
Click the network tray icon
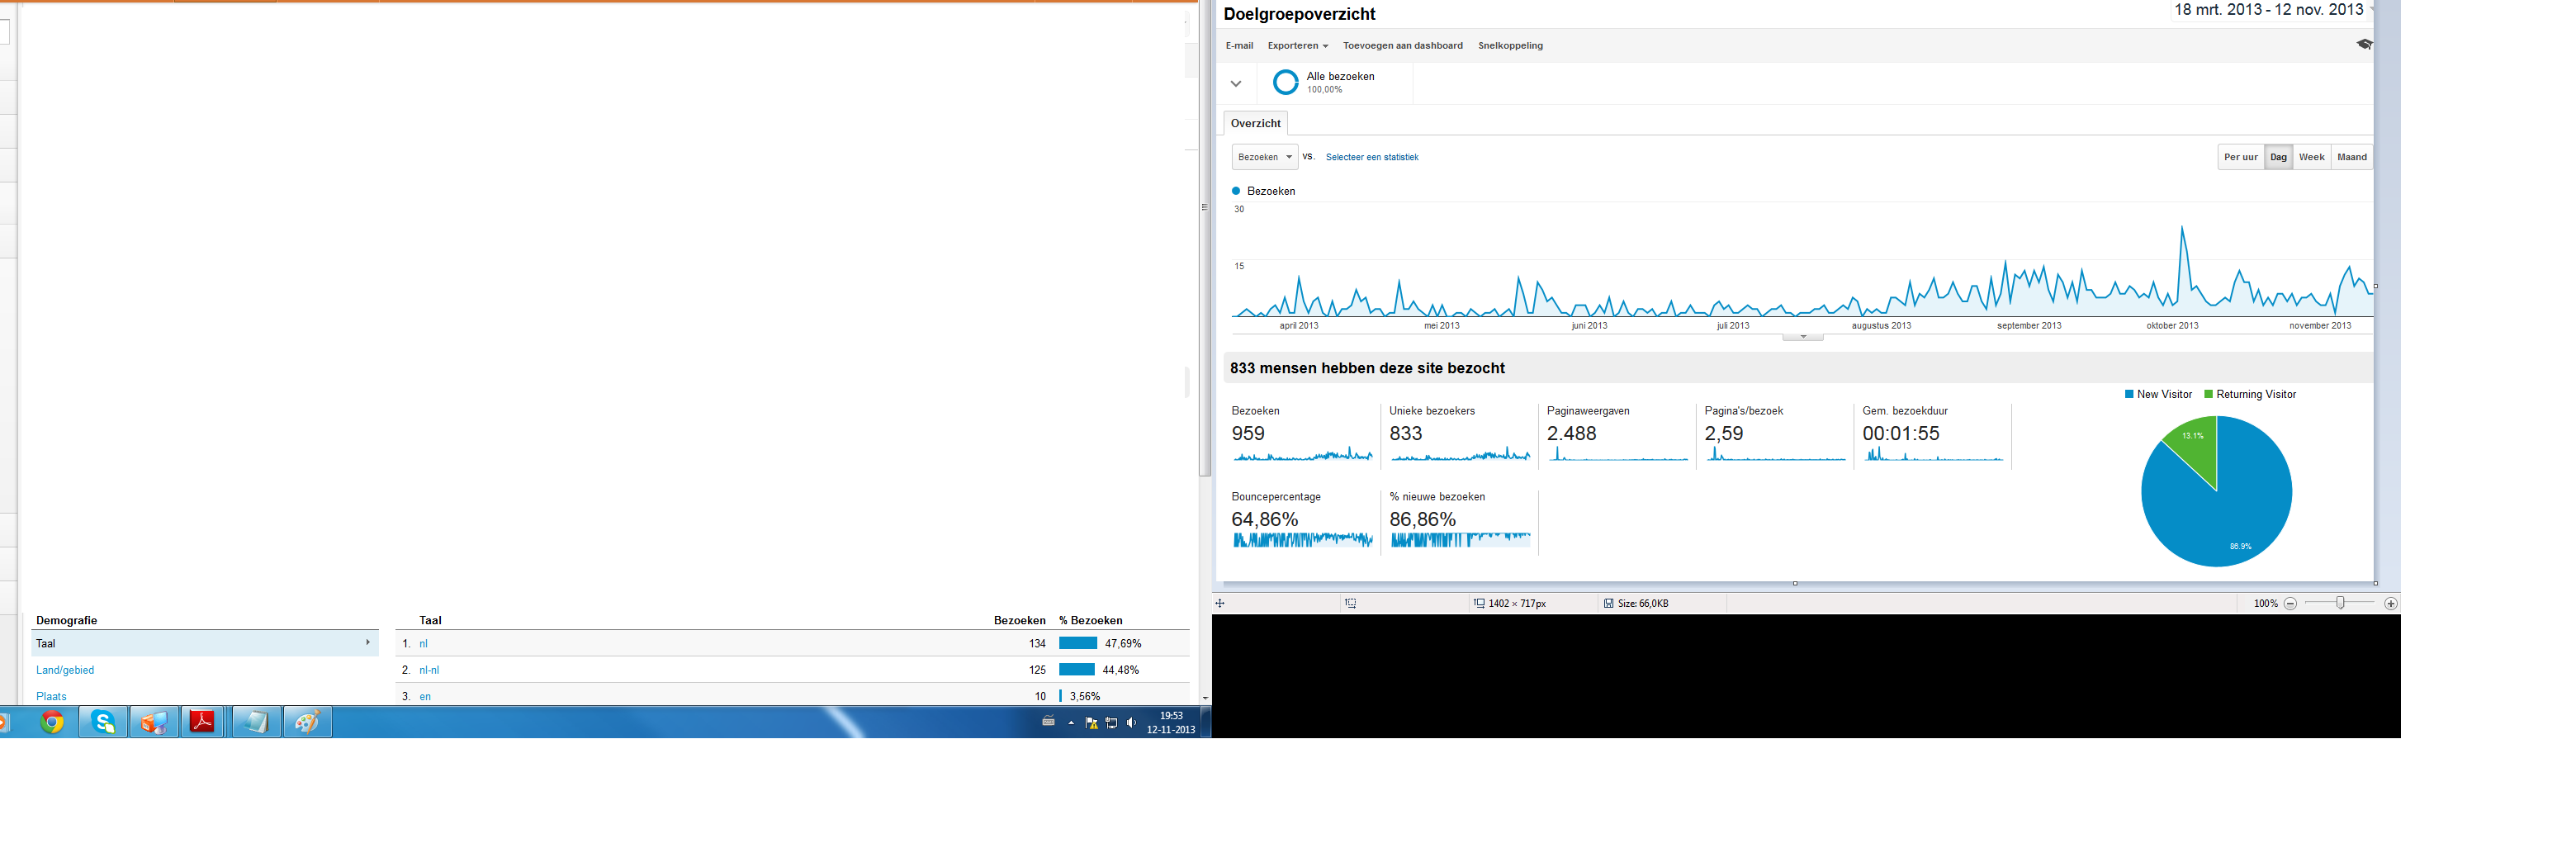coord(1111,723)
